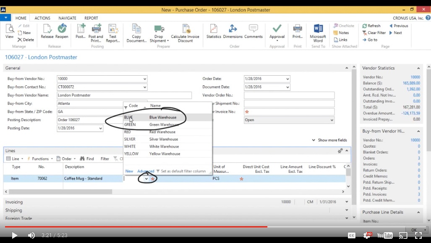Expand the Buy-from Vendor No. dropdown
The height and width of the screenshot is (243, 431).
(146, 79)
